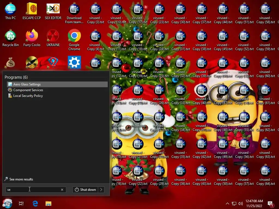Click the Programs (6) results heading

tap(16, 77)
